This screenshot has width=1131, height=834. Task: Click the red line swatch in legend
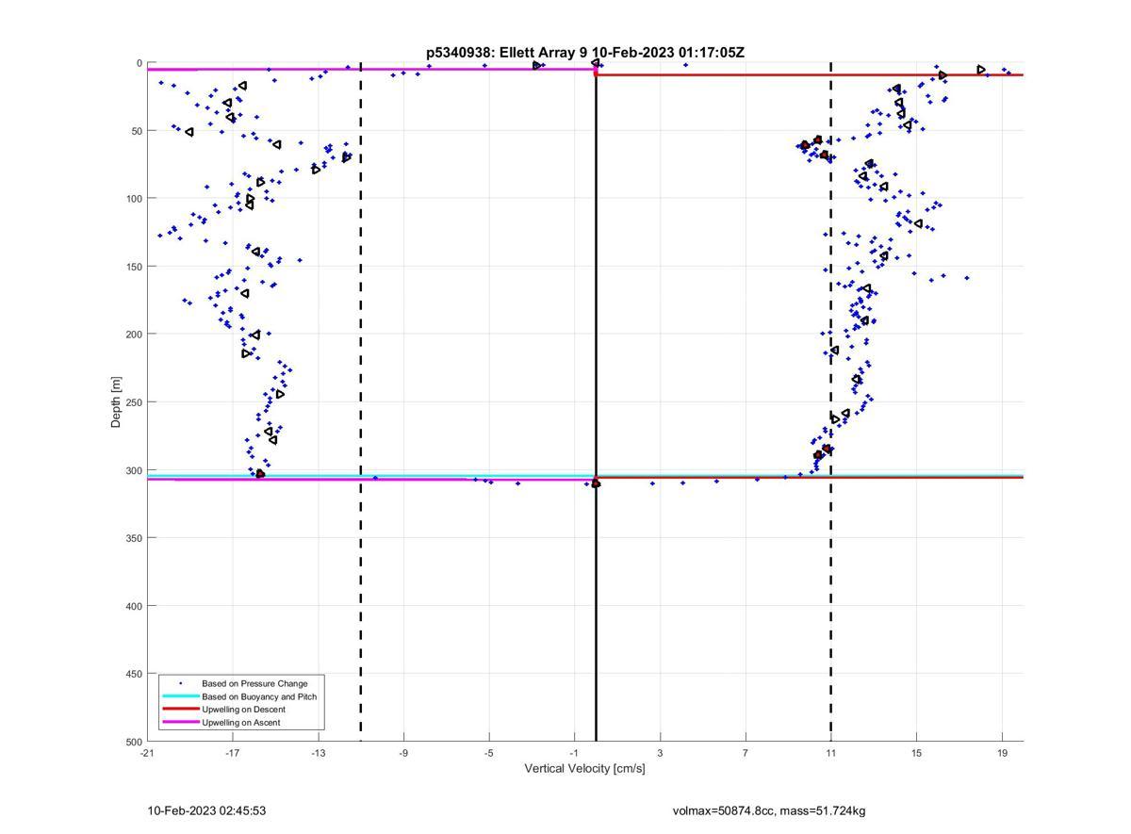181,710
